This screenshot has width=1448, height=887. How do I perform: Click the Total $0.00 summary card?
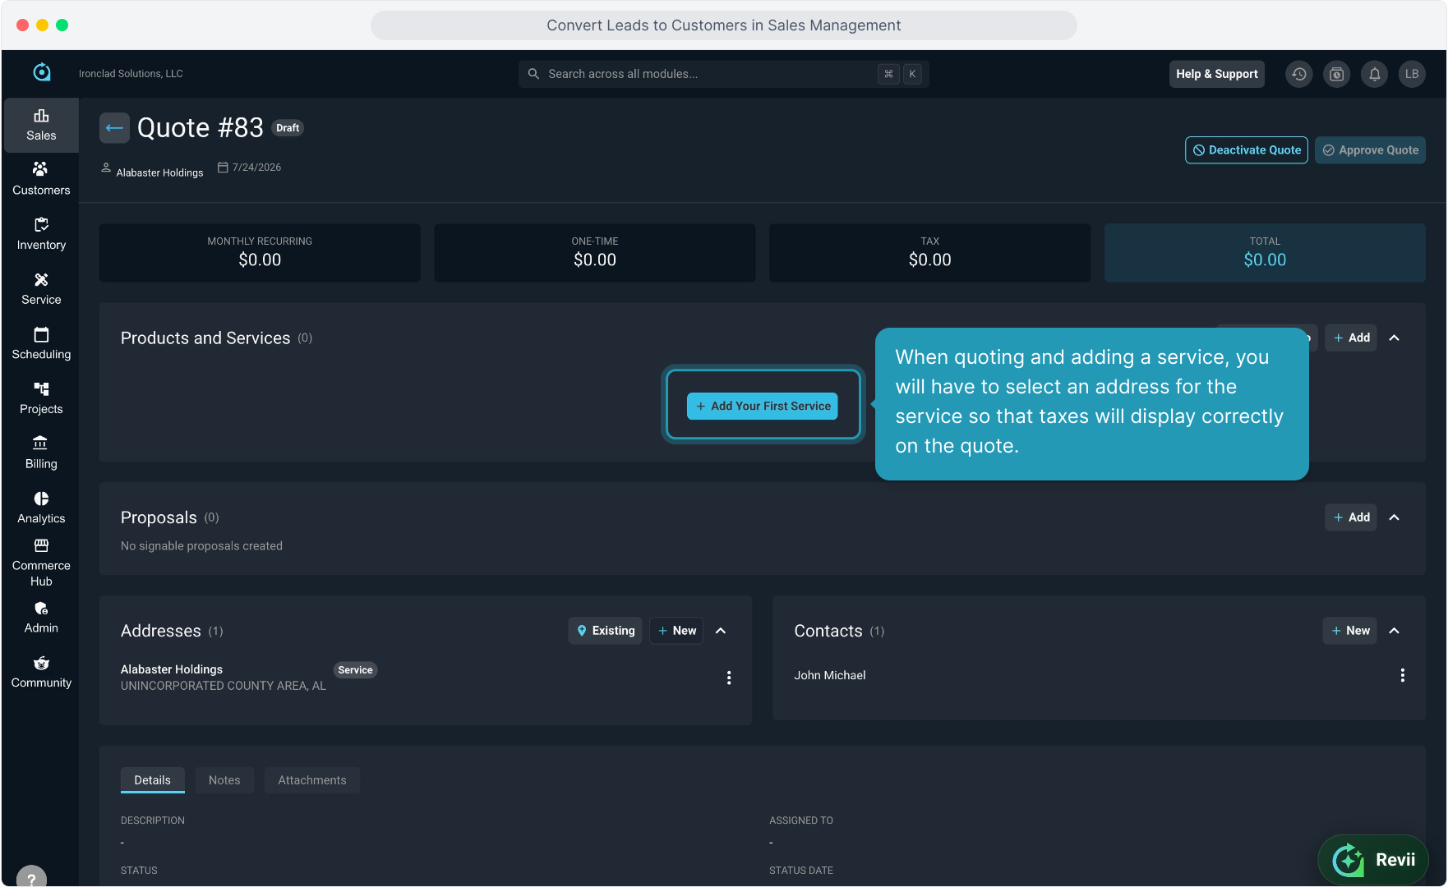tap(1265, 253)
